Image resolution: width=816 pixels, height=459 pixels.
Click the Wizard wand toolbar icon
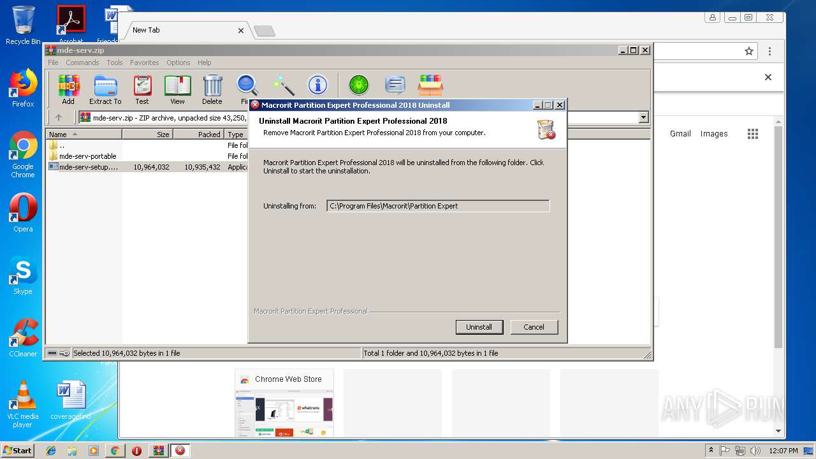[x=283, y=85]
